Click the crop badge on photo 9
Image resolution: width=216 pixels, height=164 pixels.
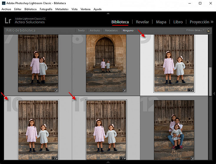pyautogui.click(x=189, y=90)
